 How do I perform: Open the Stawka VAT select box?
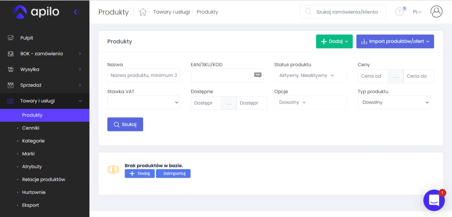pos(144,102)
